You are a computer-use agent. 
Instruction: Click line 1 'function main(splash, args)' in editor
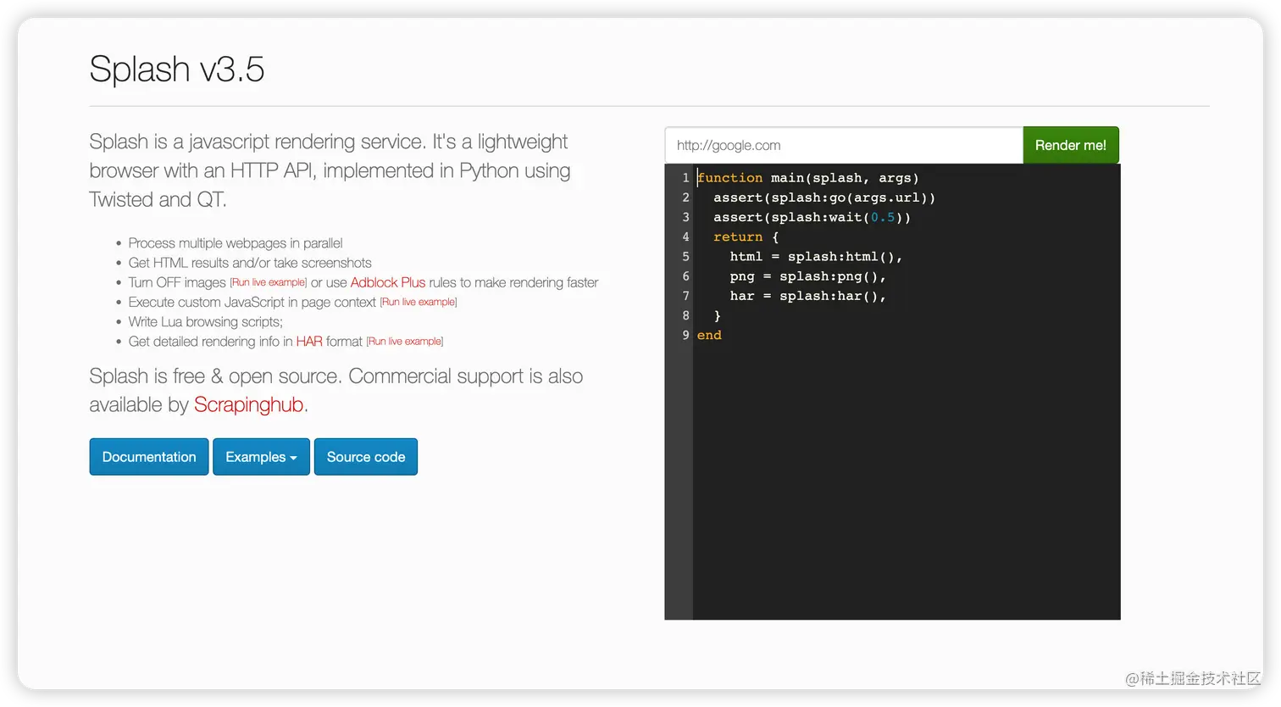(808, 178)
